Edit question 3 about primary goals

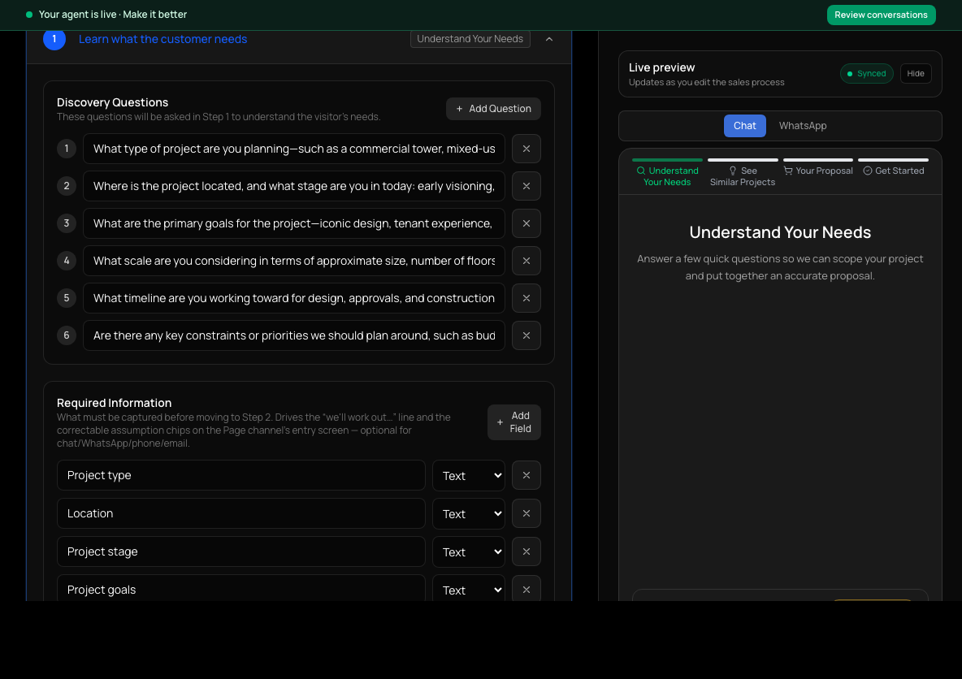coord(294,223)
